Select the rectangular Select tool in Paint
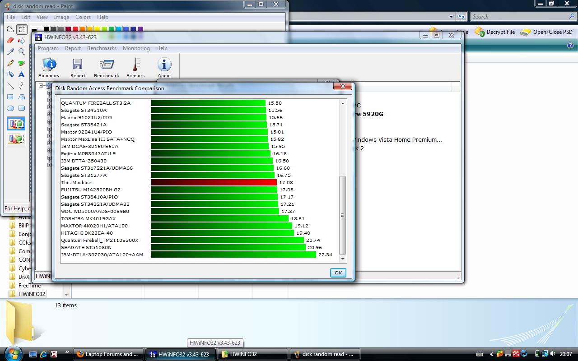 (x=22, y=29)
